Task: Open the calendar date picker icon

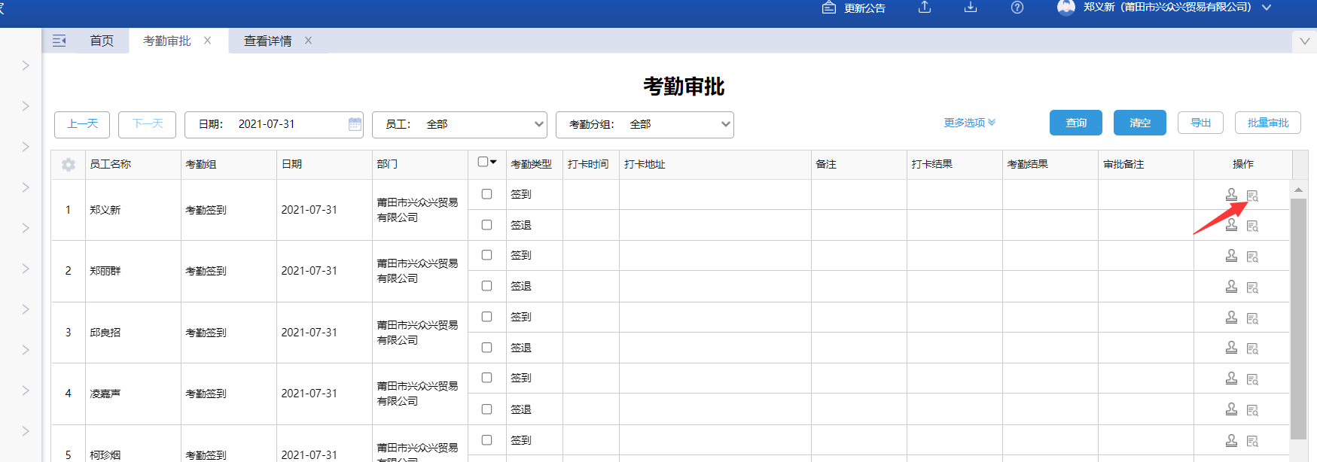Action: [355, 124]
